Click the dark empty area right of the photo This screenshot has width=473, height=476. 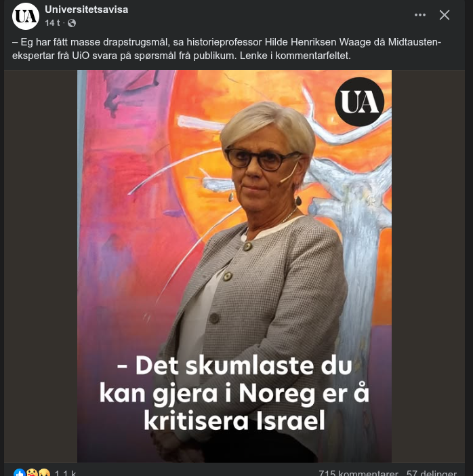[x=428, y=266]
